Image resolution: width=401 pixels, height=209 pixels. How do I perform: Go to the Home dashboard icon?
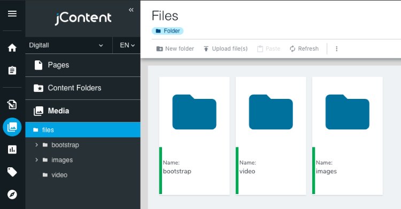[12, 48]
